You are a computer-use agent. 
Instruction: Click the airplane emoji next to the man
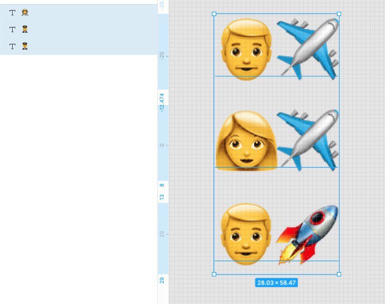[308, 49]
